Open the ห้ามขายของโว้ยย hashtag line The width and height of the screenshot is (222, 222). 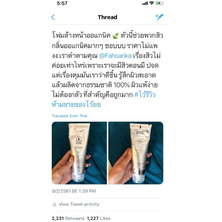click(x=76, y=104)
